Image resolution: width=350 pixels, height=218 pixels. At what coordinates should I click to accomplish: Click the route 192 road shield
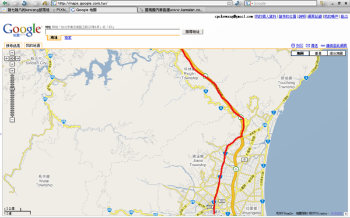[222, 201]
